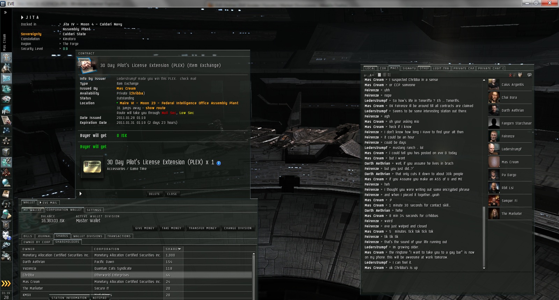The image size is (559, 300).
Task: Toggle the red X member list icon
Action: tap(510, 75)
